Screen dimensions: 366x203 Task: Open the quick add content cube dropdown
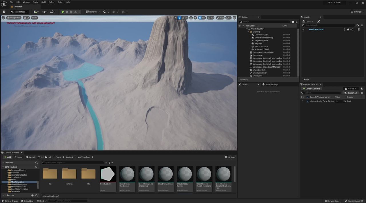pyautogui.click(x=36, y=12)
